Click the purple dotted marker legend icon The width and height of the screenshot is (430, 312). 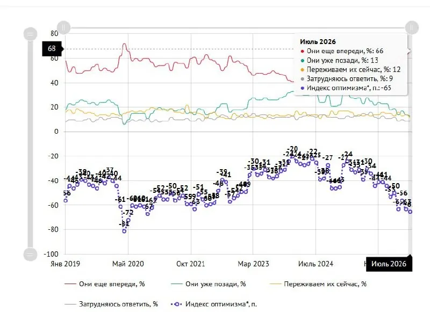(x=177, y=304)
